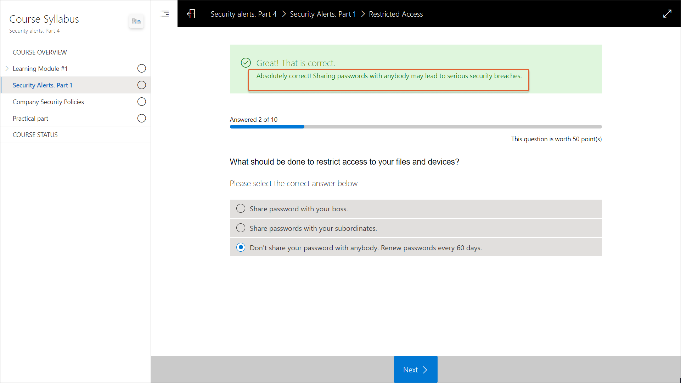
Task: Click the Next button
Action: pos(415,370)
